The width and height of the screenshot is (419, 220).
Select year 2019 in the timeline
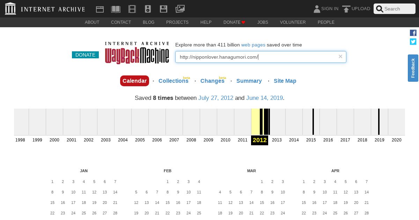[x=380, y=140]
